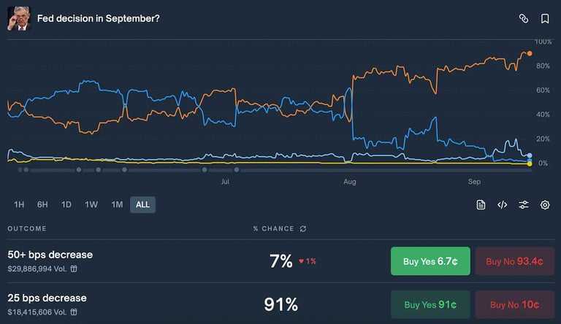561x324 pixels.
Task: Copy market link via chain icon
Action: pyautogui.click(x=524, y=18)
